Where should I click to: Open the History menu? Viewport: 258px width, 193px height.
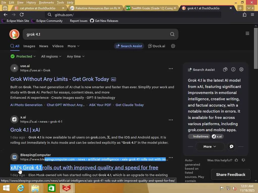point(31,3)
